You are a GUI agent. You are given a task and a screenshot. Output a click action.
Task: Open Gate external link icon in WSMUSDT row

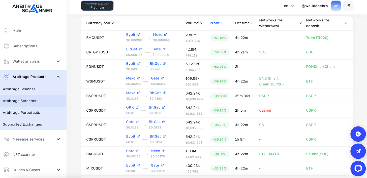[163, 78]
